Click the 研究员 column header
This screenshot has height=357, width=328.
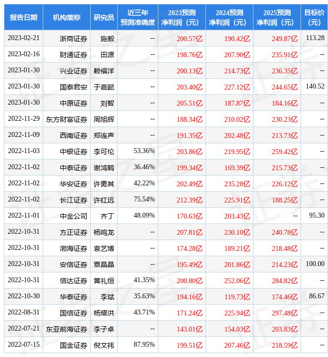coord(104,17)
